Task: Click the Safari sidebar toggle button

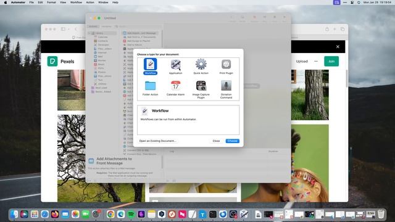Action: [x=63, y=29]
